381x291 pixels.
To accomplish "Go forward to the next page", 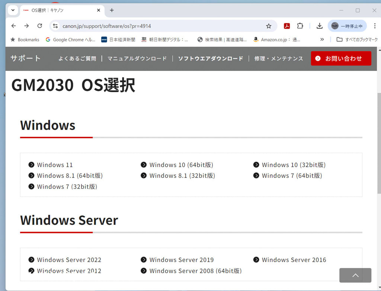I will click(26, 26).
